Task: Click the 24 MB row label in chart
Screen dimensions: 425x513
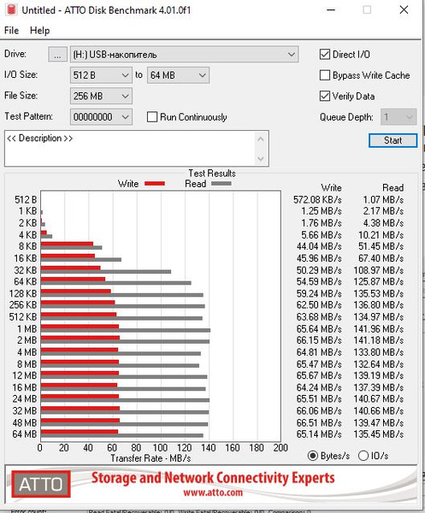Action: click(25, 398)
